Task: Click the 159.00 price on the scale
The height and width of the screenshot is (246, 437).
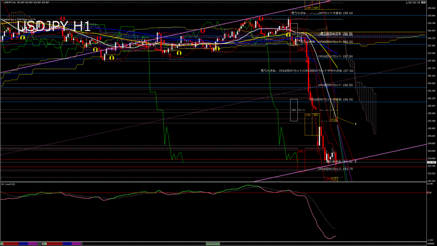Action: (x=431, y=16)
